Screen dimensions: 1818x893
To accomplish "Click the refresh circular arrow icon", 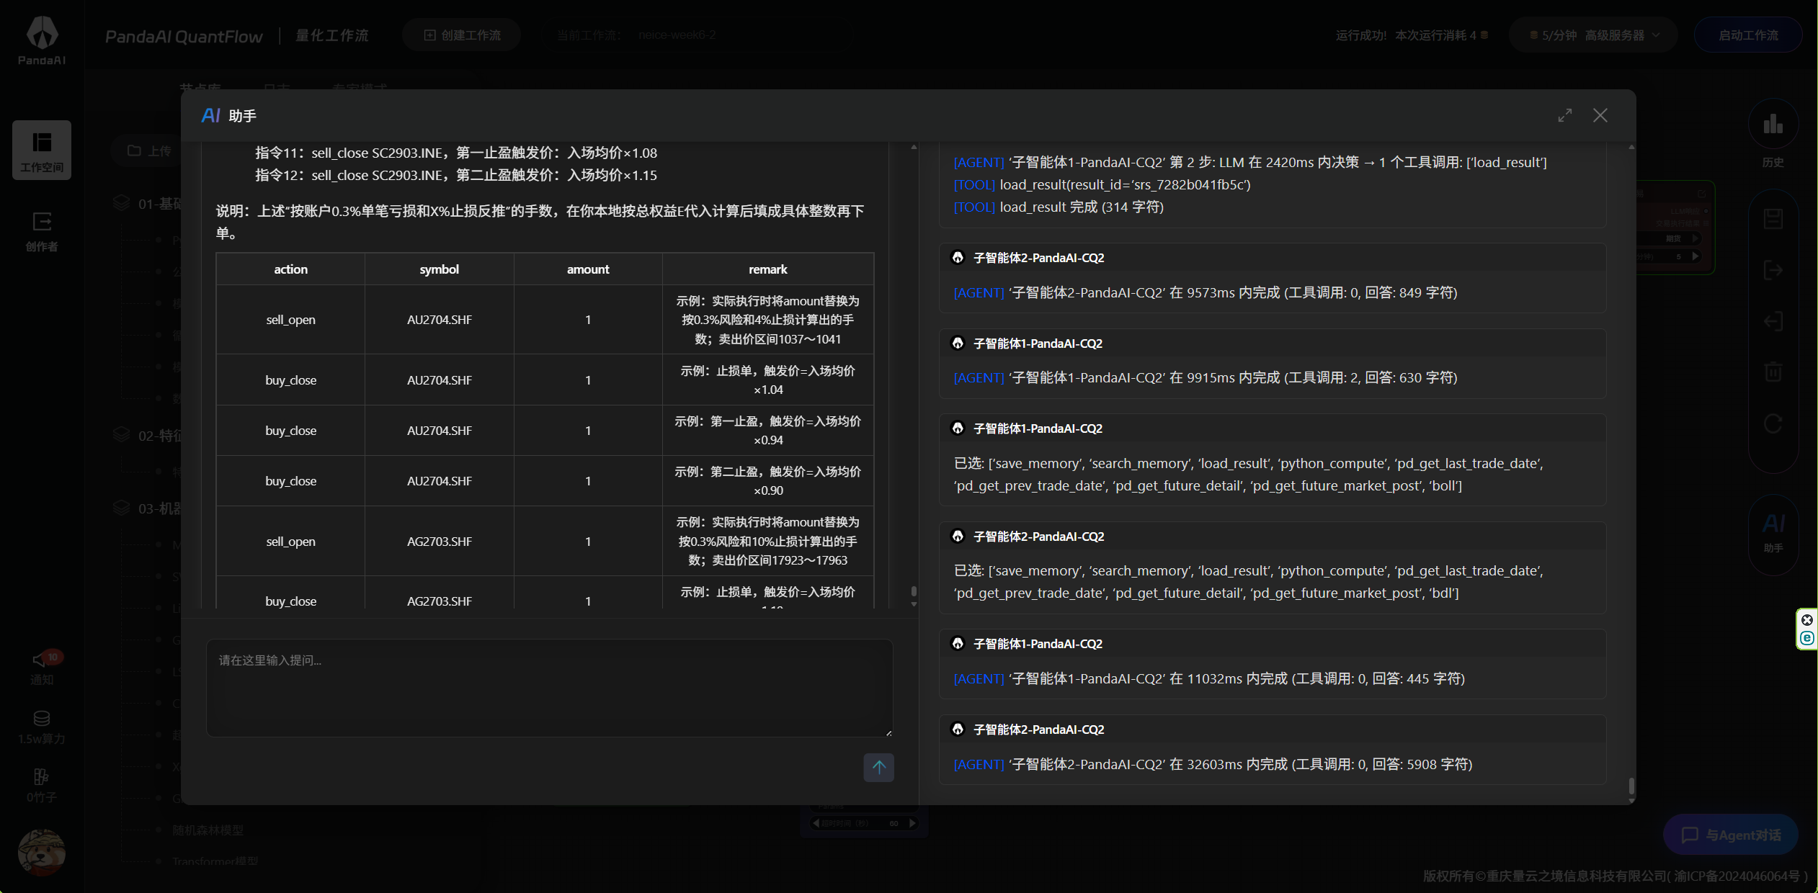I will click(x=1773, y=423).
